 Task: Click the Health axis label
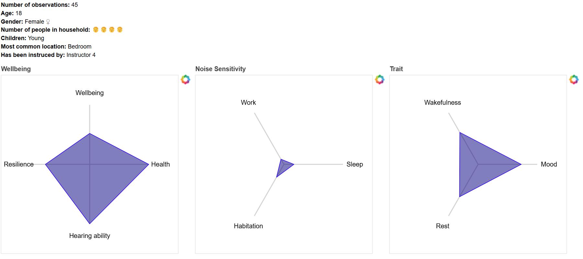(160, 164)
